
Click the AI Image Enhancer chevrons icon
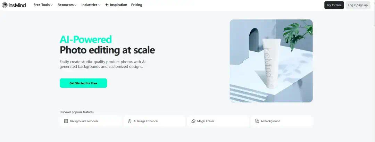coord(130,121)
